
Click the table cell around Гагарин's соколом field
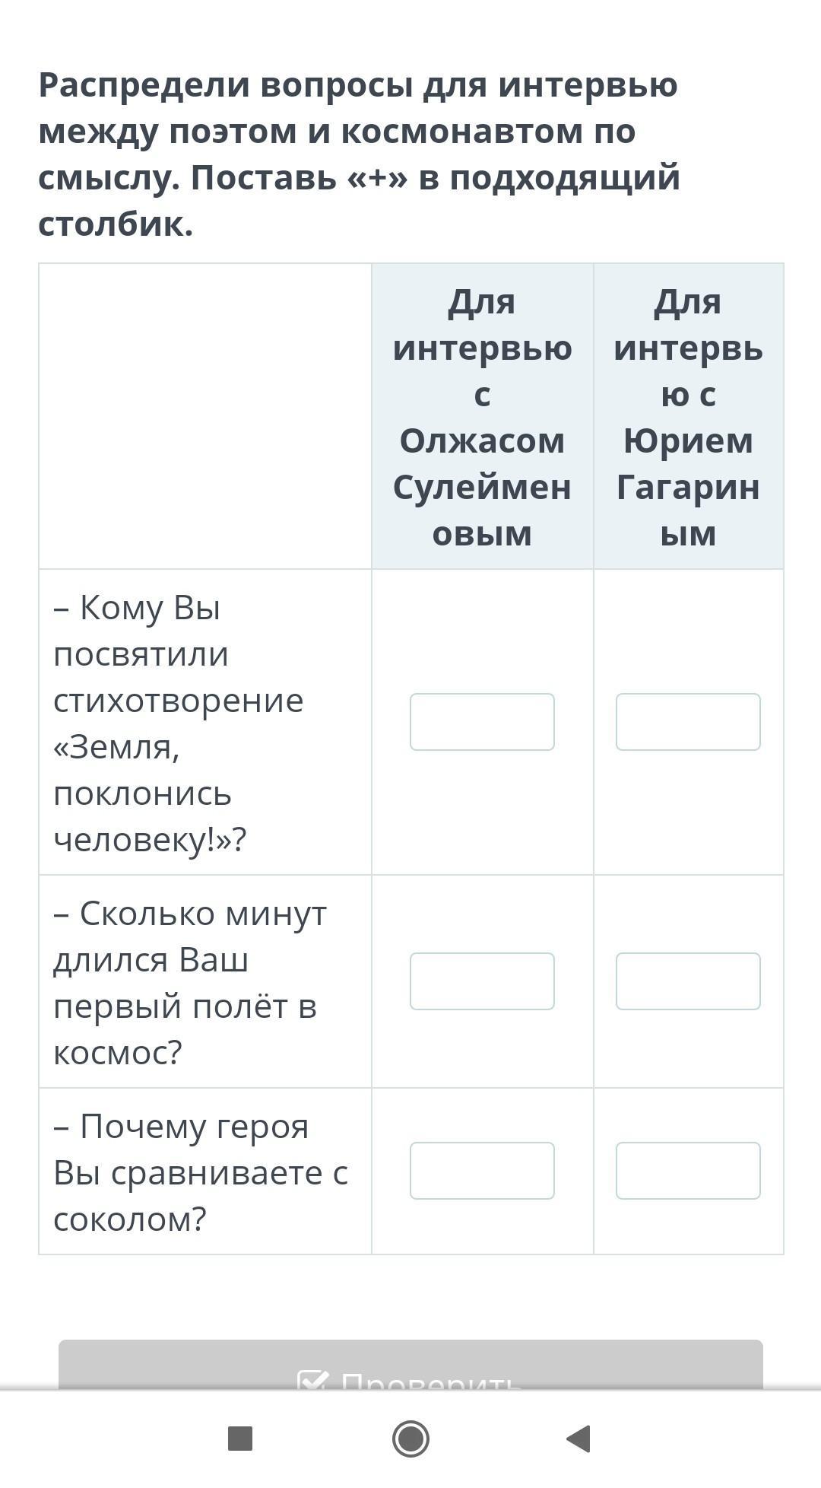tap(688, 1172)
